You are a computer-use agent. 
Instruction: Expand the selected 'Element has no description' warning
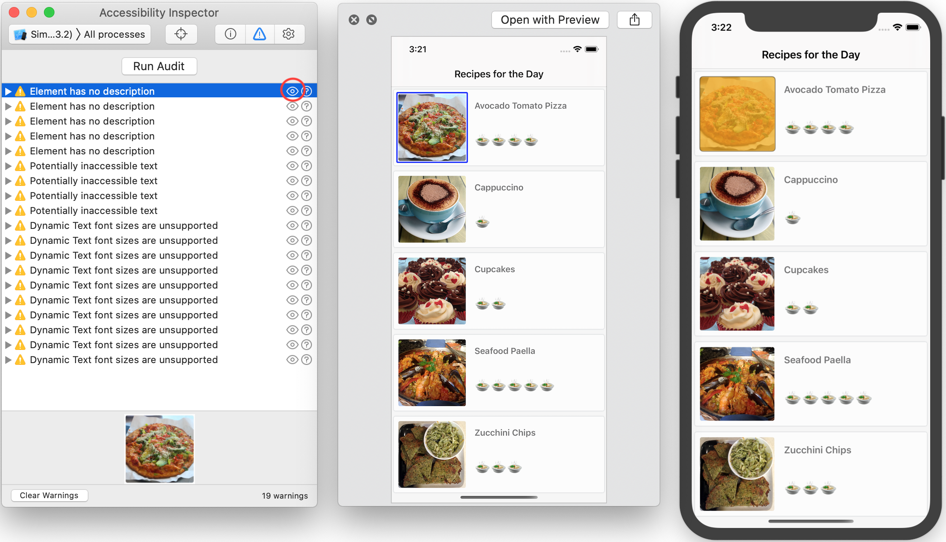8,91
